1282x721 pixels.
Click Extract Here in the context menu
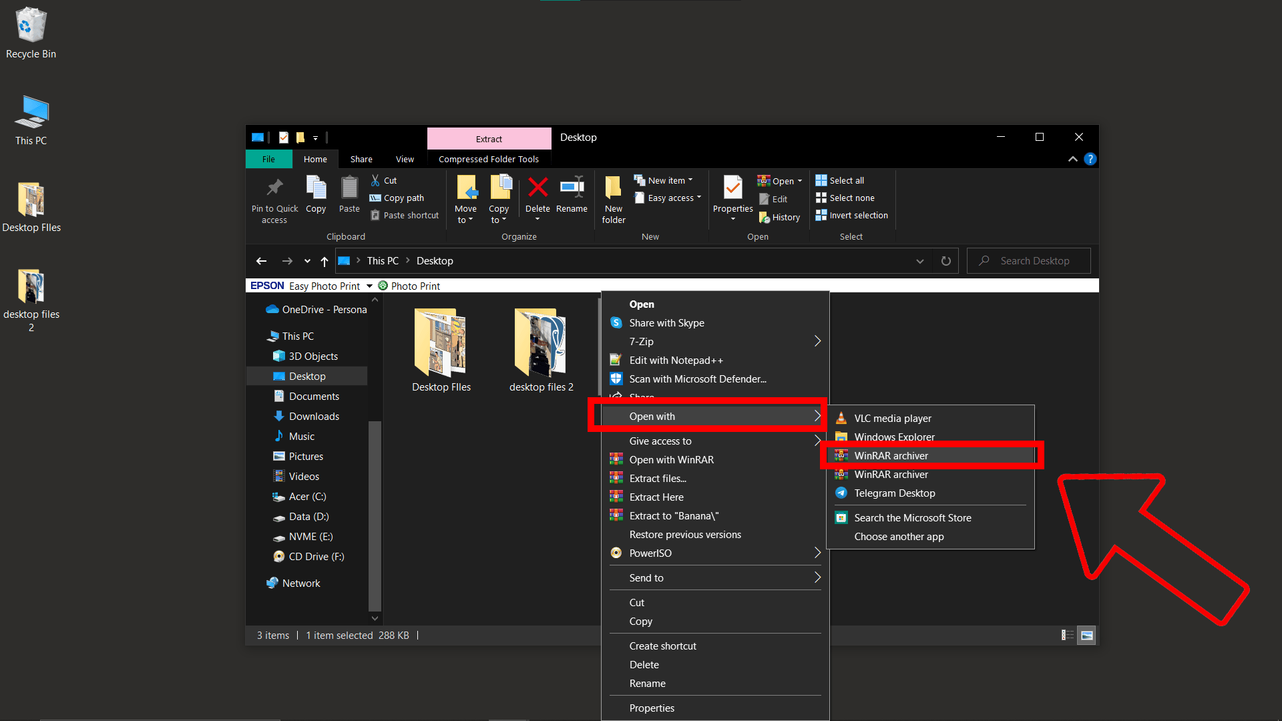(656, 497)
